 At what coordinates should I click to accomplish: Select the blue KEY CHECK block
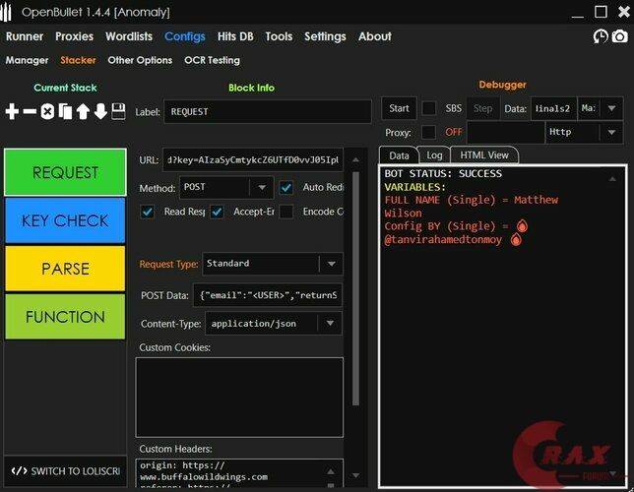pyautogui.click(x=65, y=220)
